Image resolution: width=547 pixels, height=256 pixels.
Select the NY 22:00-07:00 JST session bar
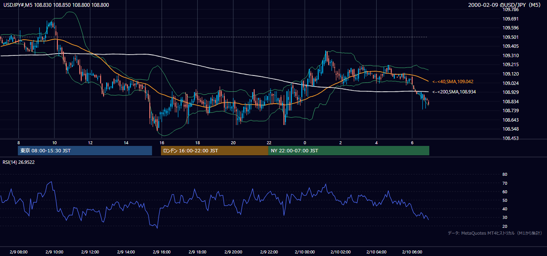349,151
